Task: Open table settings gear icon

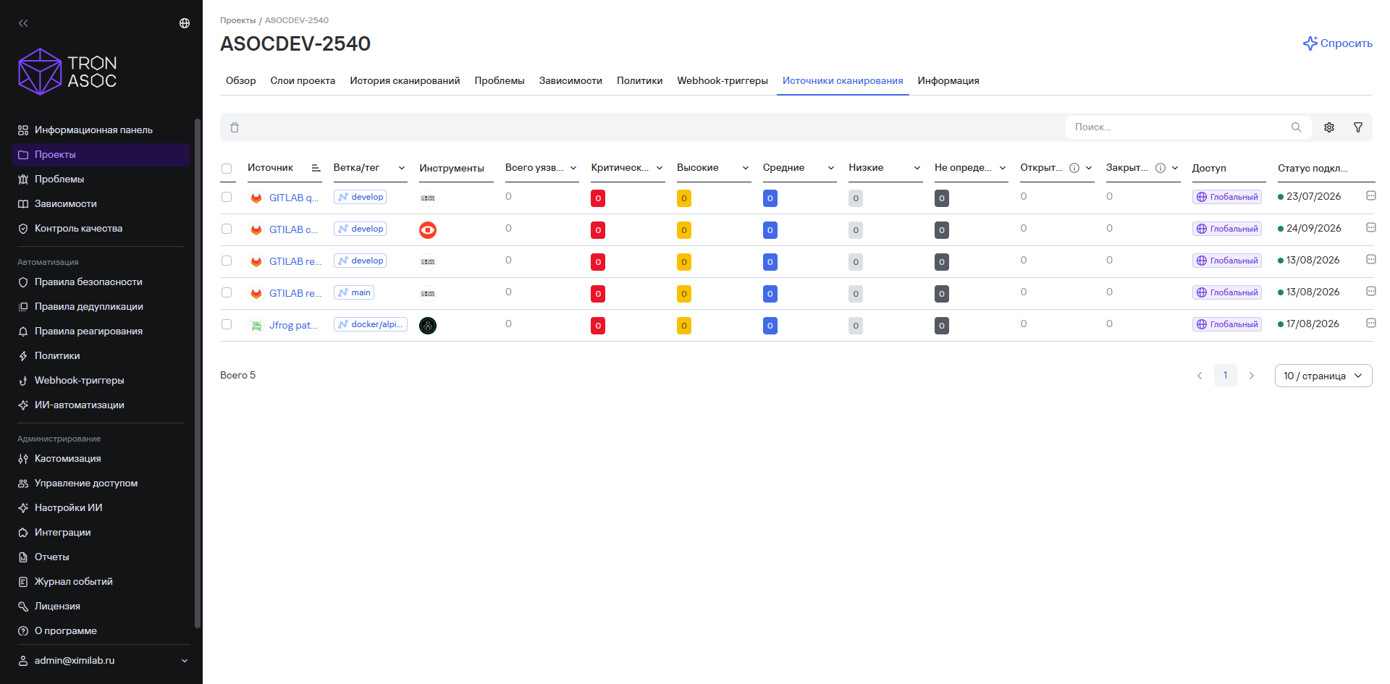Action: 1329,127
